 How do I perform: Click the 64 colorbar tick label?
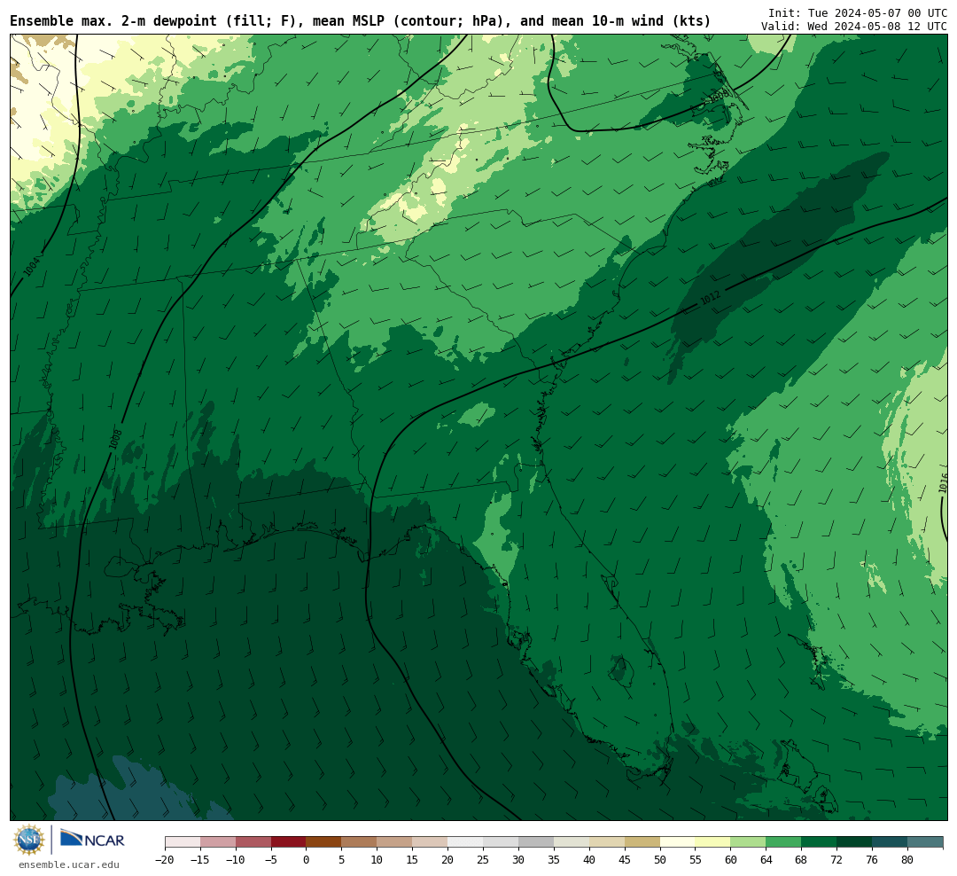[766, 860]
